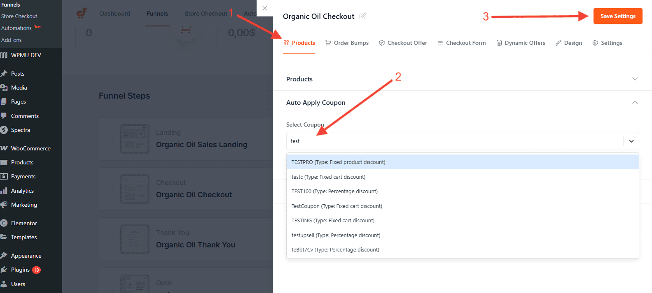Click the Plugins notification badge showing 19
The image size is (652, 293).
pyautogui.click(x=37, y=270)
